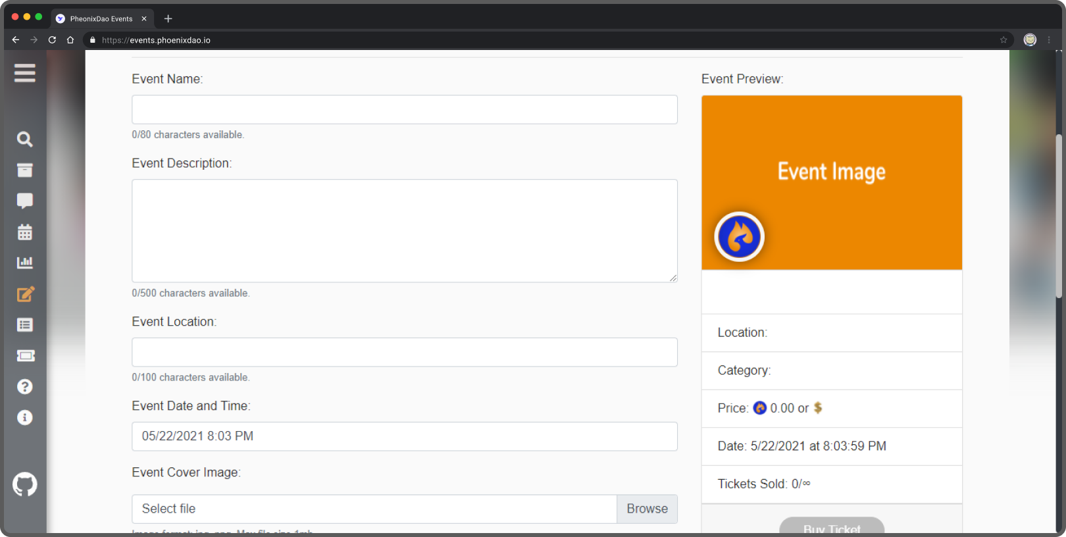1066x537 pixels.
Task: Click the site lock icon in address bar
Action: [92, 40]
